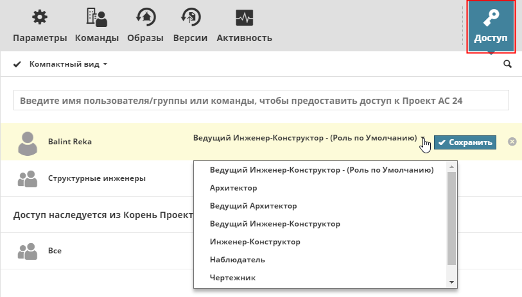Choose the Архитектор role option
The height and width of the screenshot is (297, 522).
(234, 188)
